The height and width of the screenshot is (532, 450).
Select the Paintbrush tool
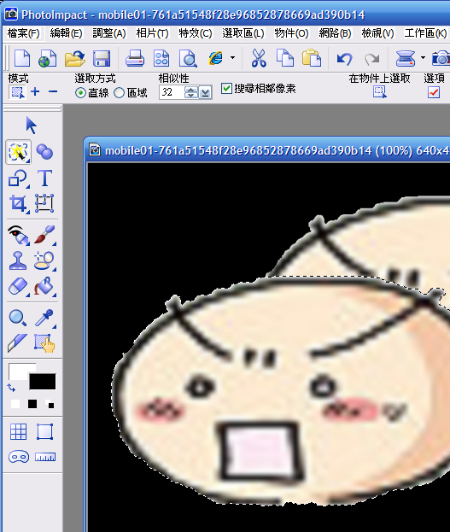pyautogui.click(x=44, y=235)
